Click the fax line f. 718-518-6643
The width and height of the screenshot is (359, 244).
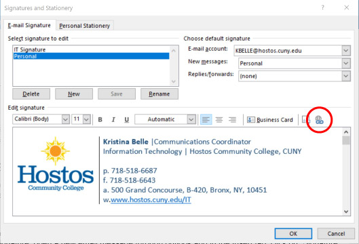[130, 180]
